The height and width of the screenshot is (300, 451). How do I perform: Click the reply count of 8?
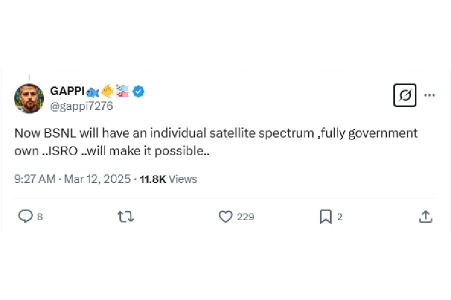point(40,216)
